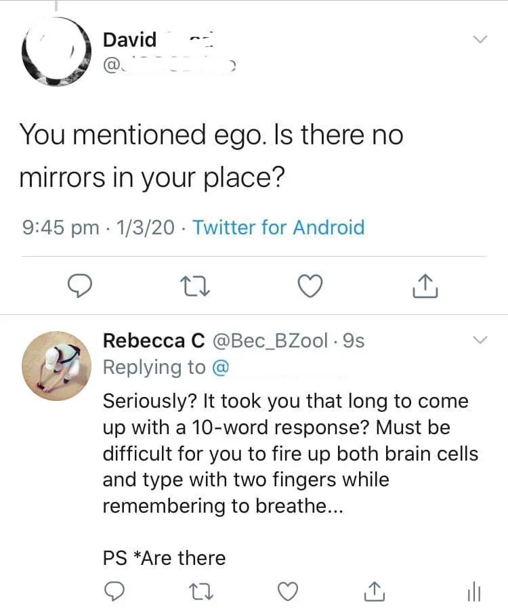This screenshot has height=613, width=508.
Task: Open Twitter for Android source link
Action: tap(279, 228)
